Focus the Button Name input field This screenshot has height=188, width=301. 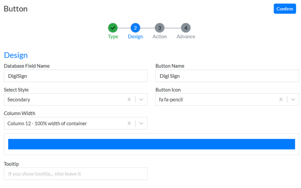point(227,76)
